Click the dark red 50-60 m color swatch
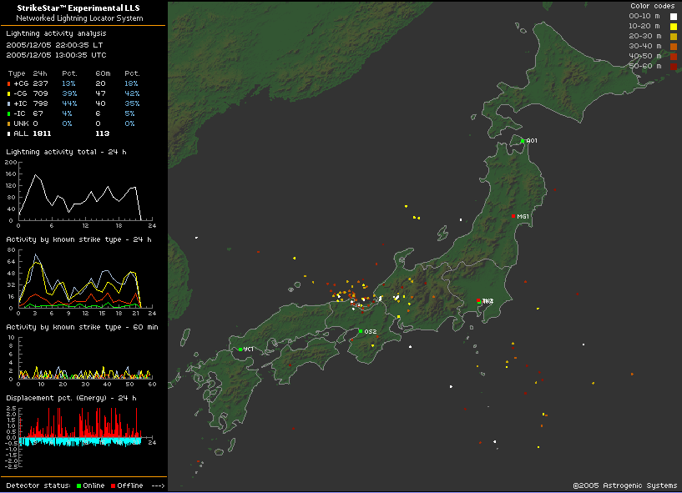The image size is (682, 493). [x=673, y=66]
